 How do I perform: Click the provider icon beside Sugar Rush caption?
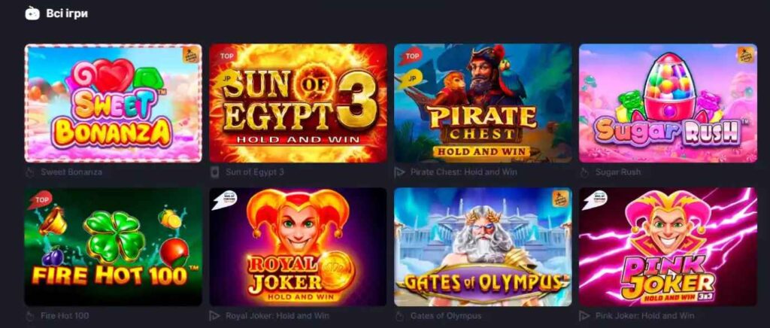(584, 172)
